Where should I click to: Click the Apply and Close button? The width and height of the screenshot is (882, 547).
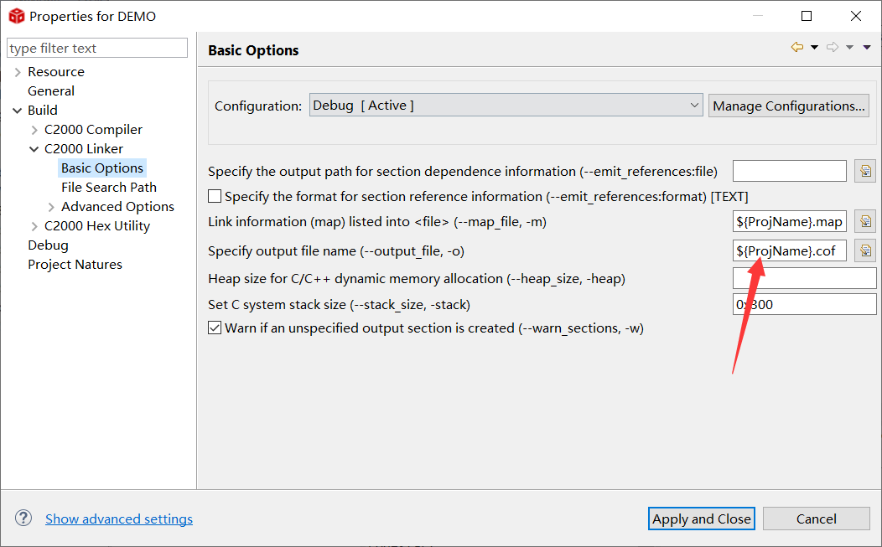(702, 519)
